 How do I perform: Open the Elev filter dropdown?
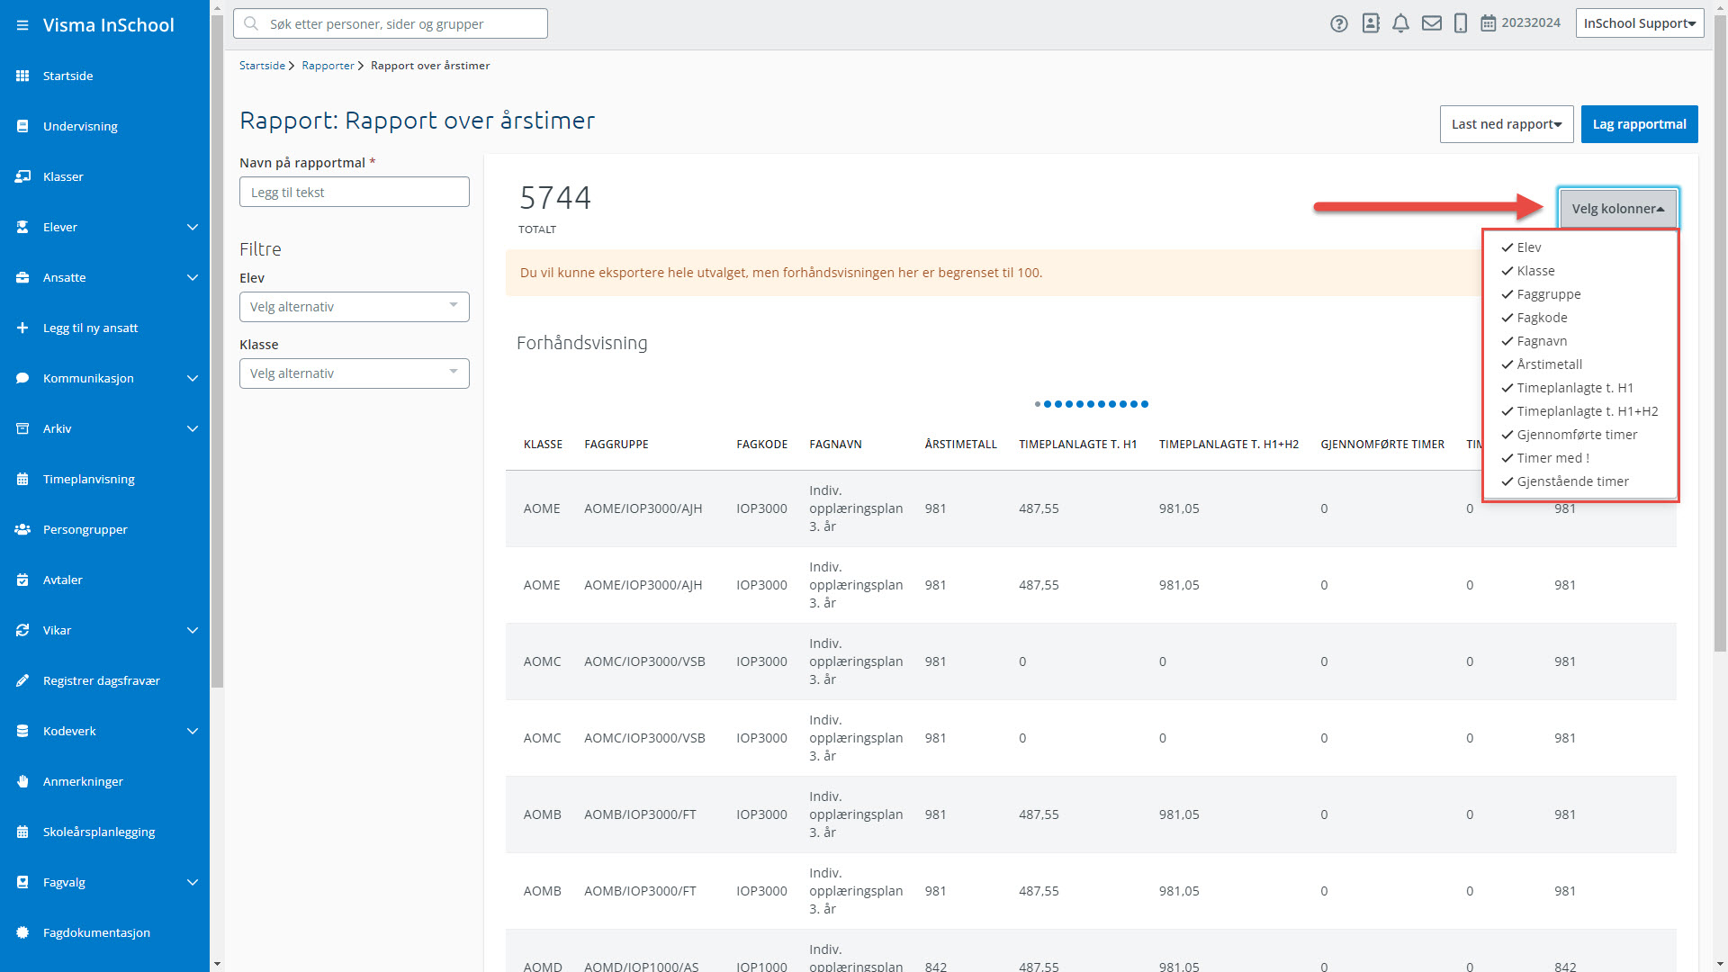click(x=355, y=307)
